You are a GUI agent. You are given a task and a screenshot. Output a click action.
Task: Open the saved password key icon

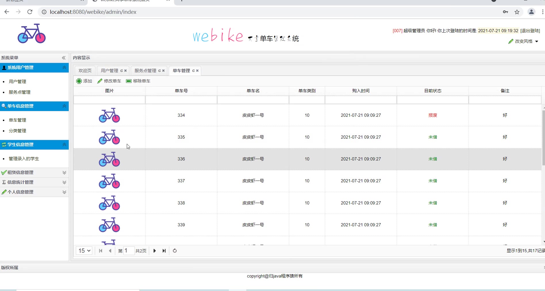click(x=505, y=12)
